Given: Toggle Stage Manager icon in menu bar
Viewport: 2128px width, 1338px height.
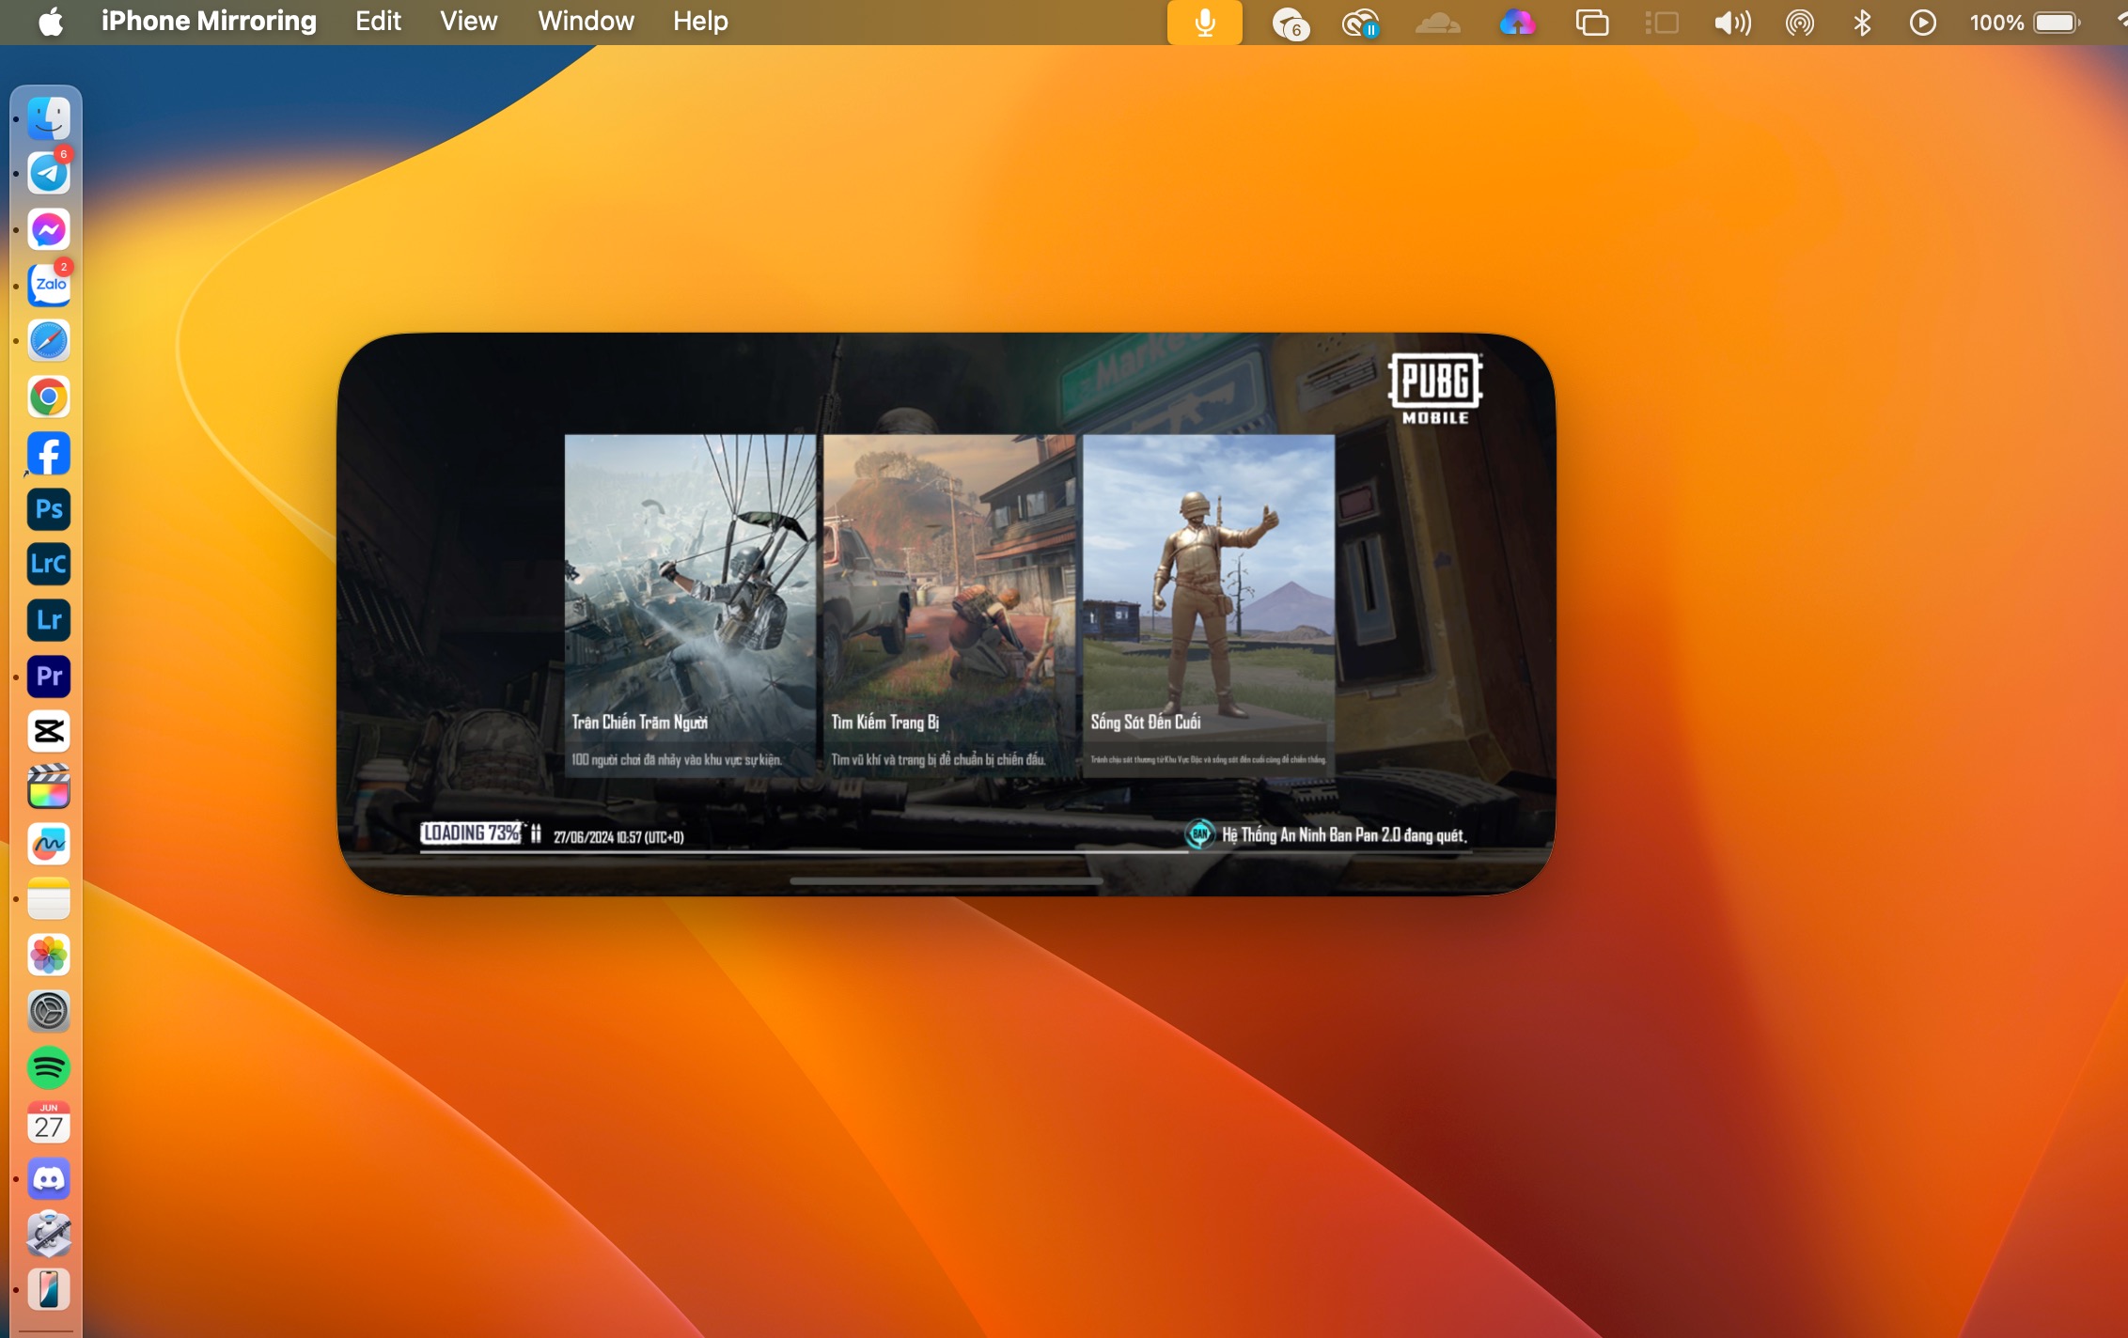Looking at the screenshot, I should coord(1662,23).
